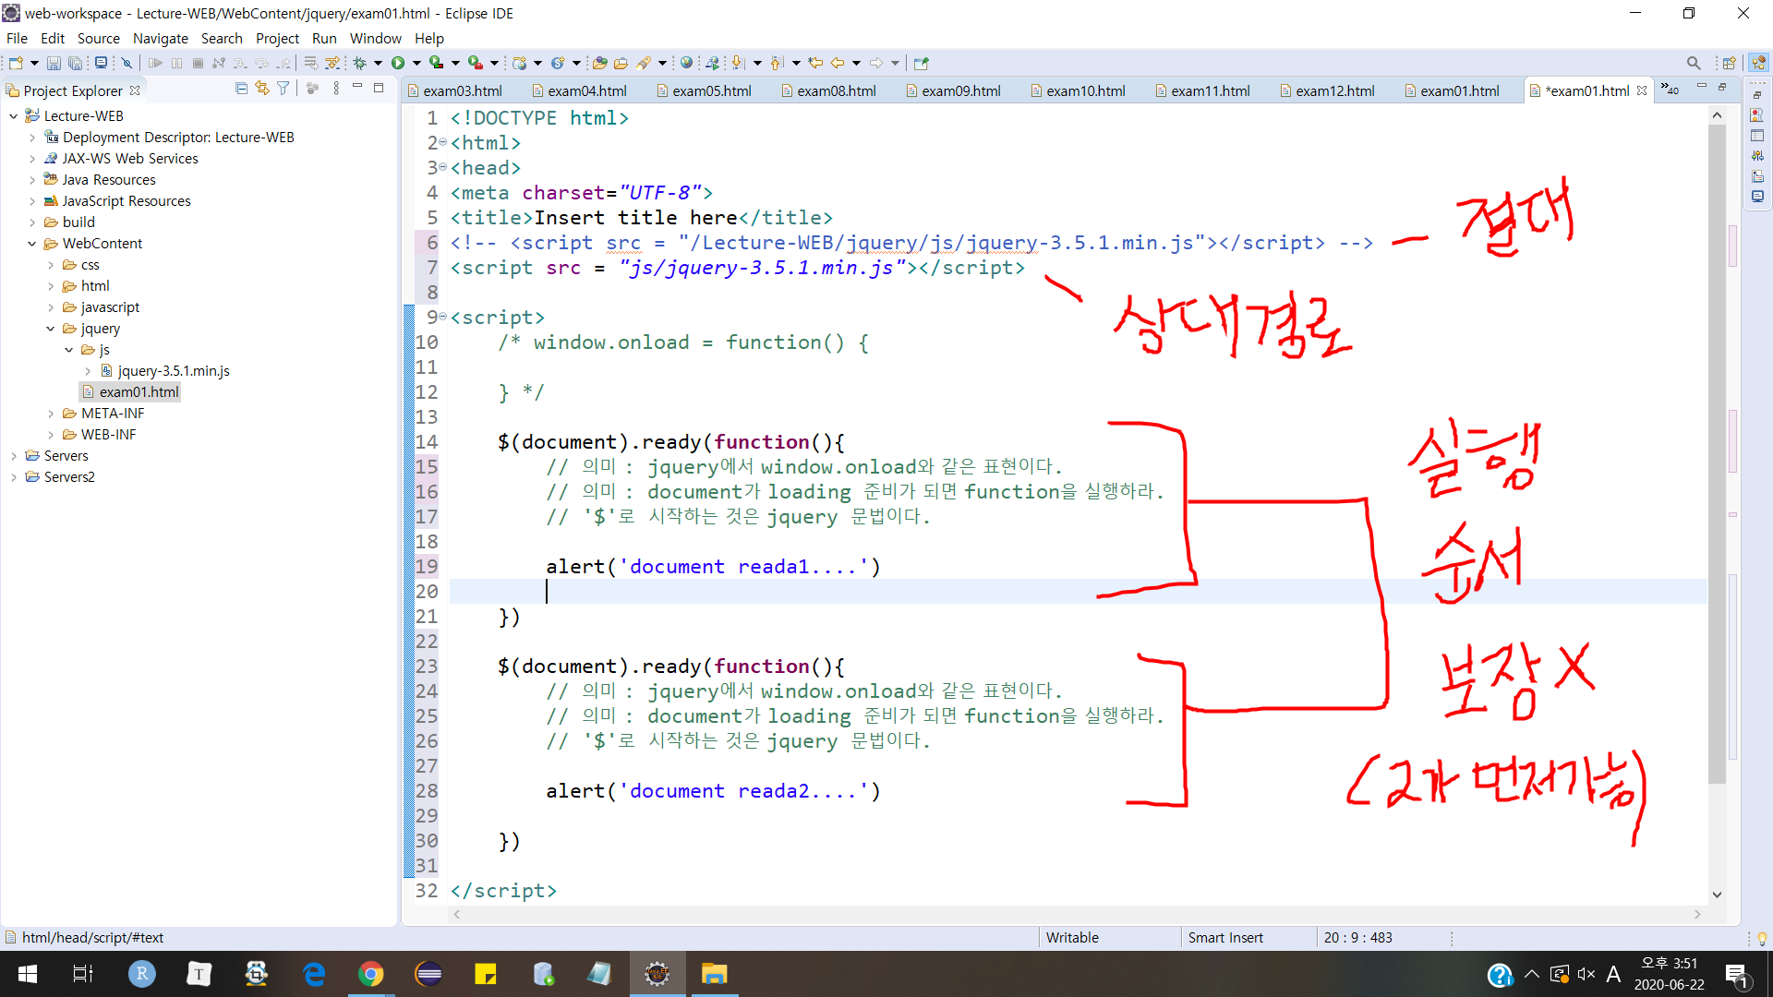Click the Save icon in toolbar
The width and height of the screenshot is (1773, 997).
tap(54, 63)
